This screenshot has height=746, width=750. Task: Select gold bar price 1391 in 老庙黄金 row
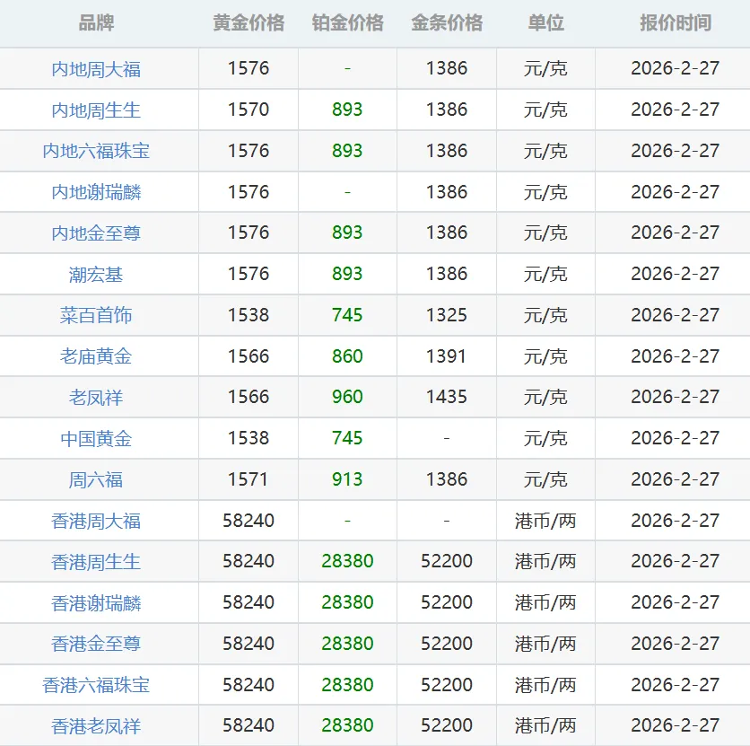click(446, 356)
